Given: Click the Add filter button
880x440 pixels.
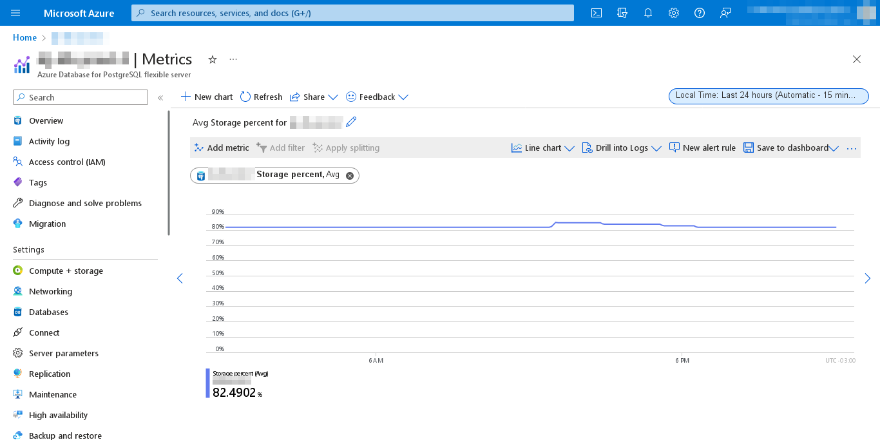Looking at the screenshot, I should pyautogui.click(x=280, y=148).
